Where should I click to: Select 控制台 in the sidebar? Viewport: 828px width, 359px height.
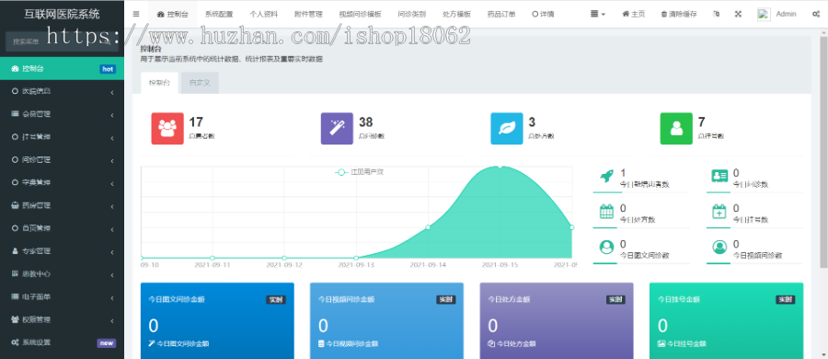(63, 68)
